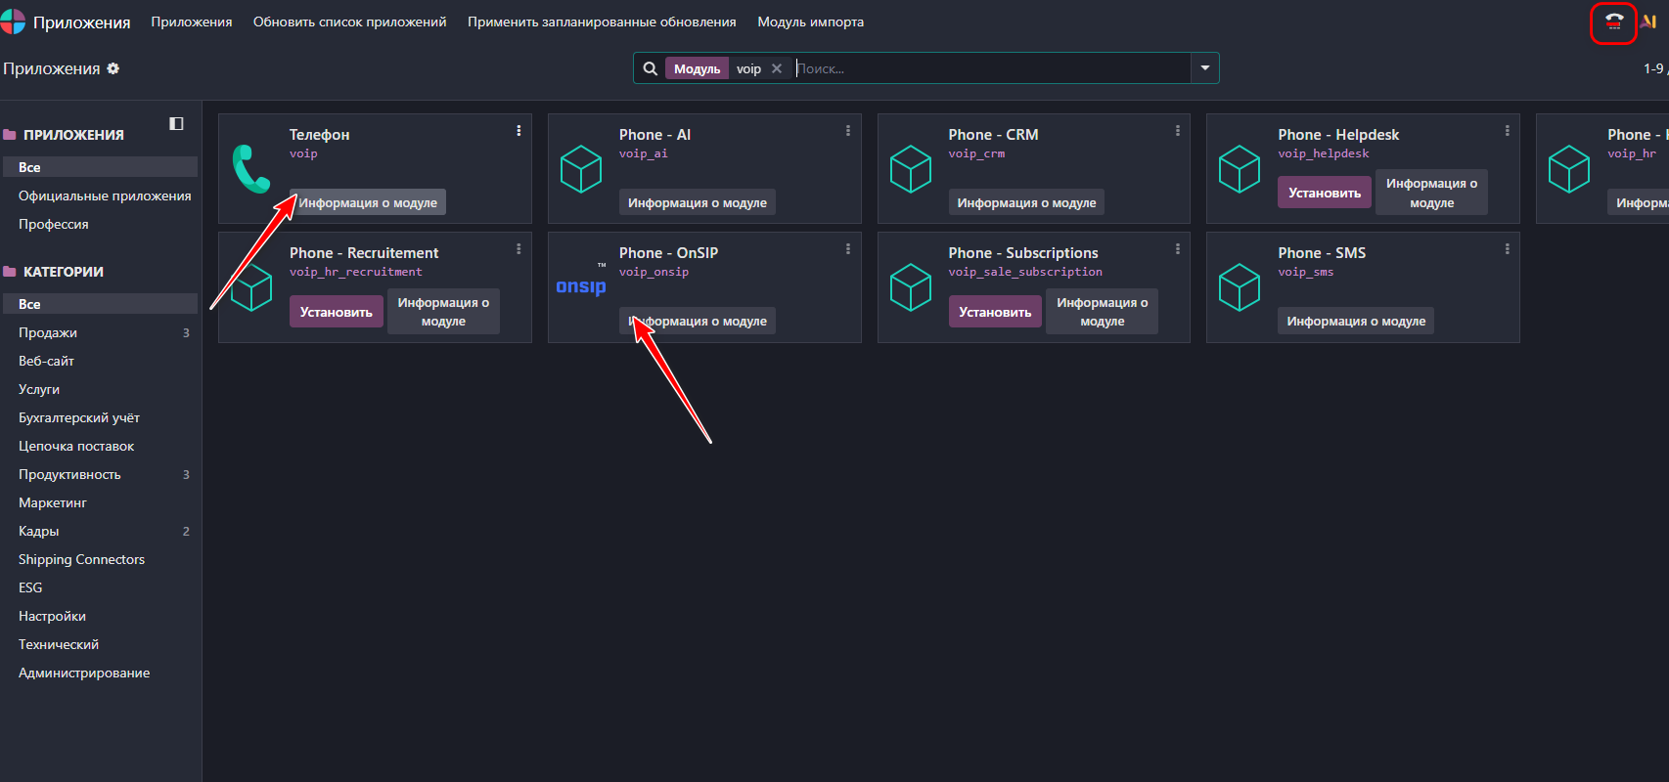The image size is (1669, 782).
Task: Open the kebab menu on Phone - OnSIP card
Action: (847, 249)
